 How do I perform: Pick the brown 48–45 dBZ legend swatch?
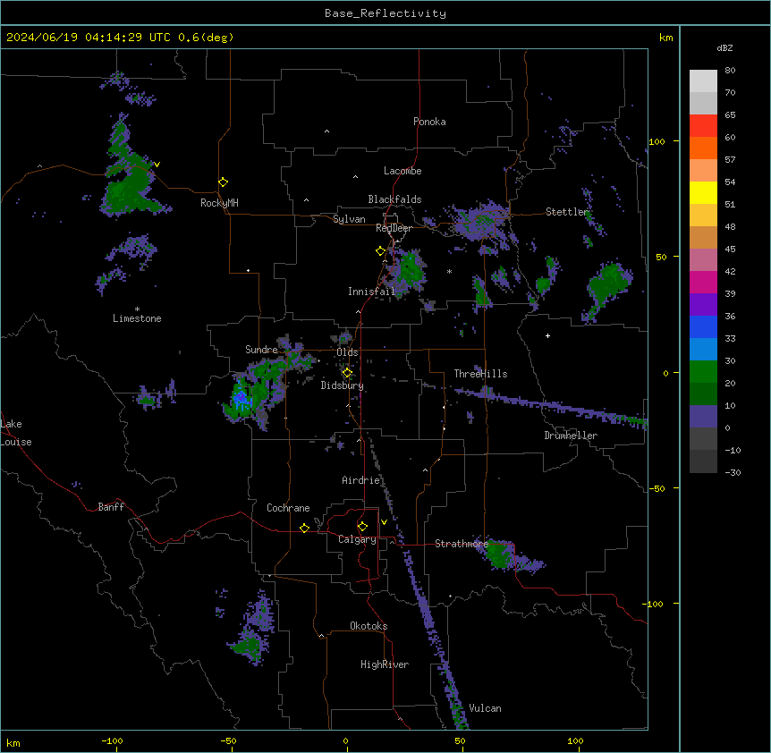pyautogui.click(x=703, y=237)
